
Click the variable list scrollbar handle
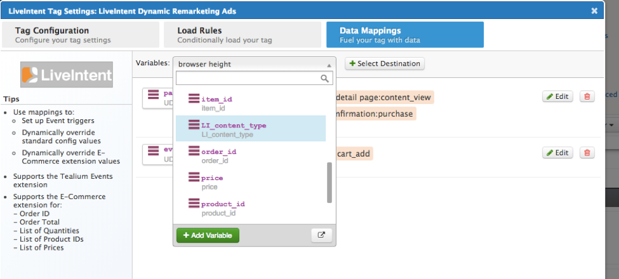click(x=329, y=183)
